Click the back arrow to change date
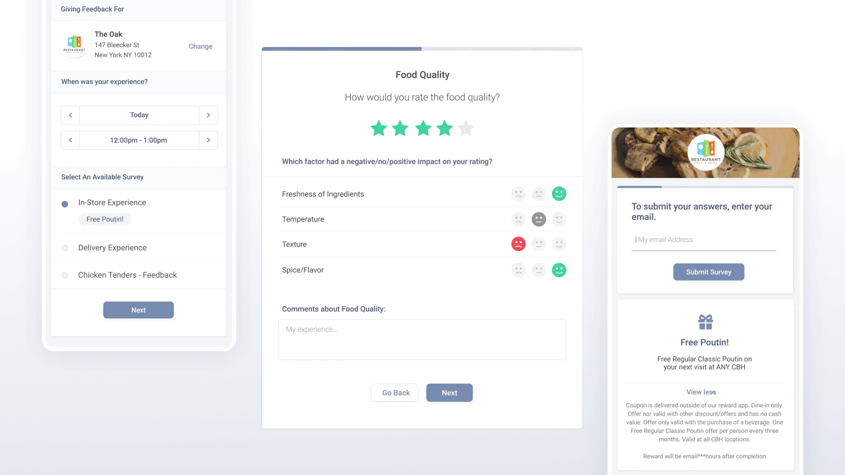The width and height of the screenshot is (845, 475). point(70,114)
